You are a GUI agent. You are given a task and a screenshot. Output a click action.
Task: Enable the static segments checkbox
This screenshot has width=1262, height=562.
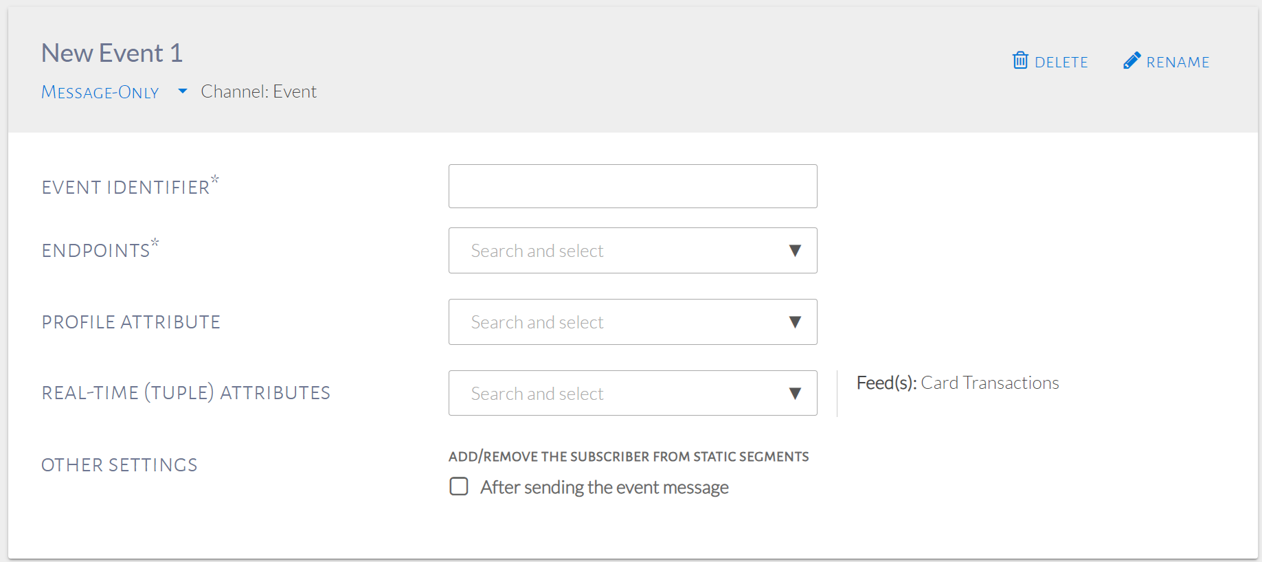459,486
